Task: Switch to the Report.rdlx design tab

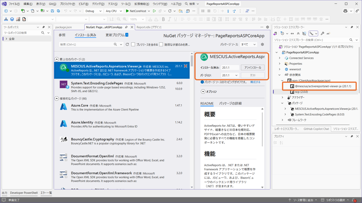Action: pos(149,27)
